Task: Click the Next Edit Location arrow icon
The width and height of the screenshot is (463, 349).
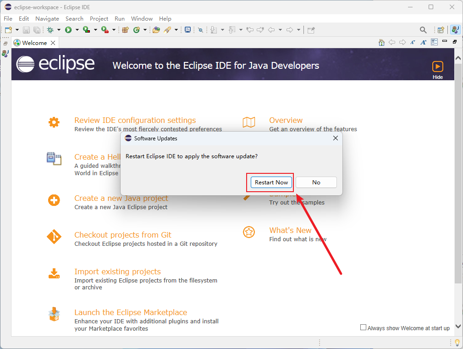Action: (260, 30)
